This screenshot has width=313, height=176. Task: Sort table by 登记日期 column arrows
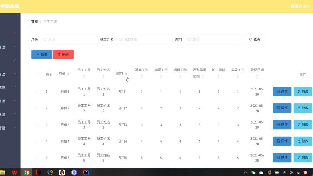(257, 76)
